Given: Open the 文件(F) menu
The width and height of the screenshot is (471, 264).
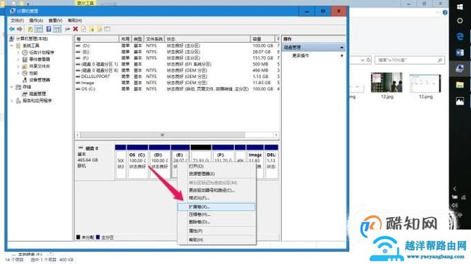Looking at the screenshot, I should [x=17, y=21].
